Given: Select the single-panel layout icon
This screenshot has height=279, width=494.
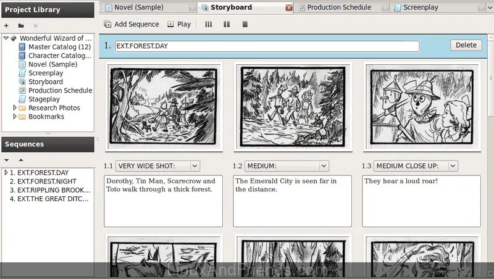Looking at the screenshot, I should (245, 24).
